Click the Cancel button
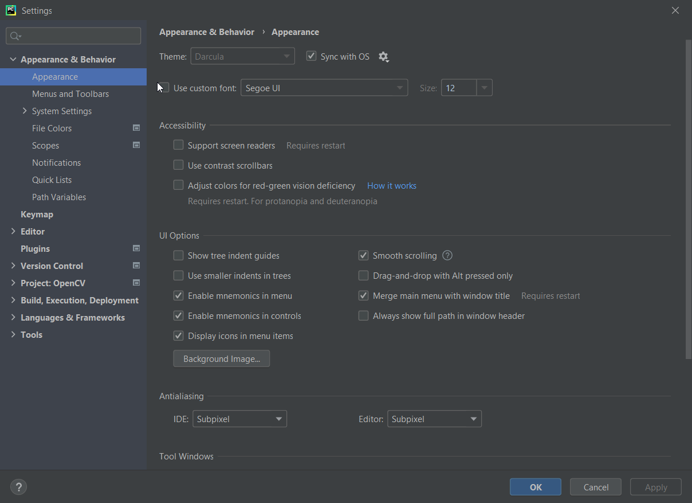The image size is (692, 503). pos(596,487)
